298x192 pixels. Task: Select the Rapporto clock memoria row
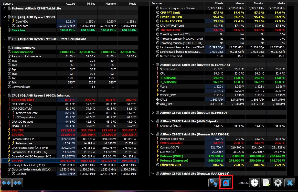pos(70,56)
